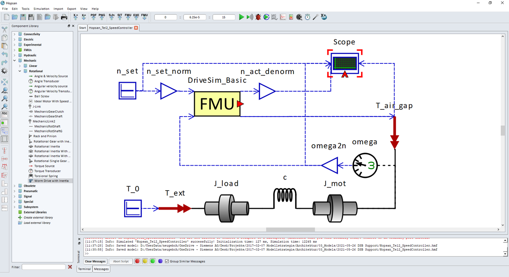This screenshot has height=277, width=509.
Task: Zoom out with the magnifier minus icon
Action: 4,107
